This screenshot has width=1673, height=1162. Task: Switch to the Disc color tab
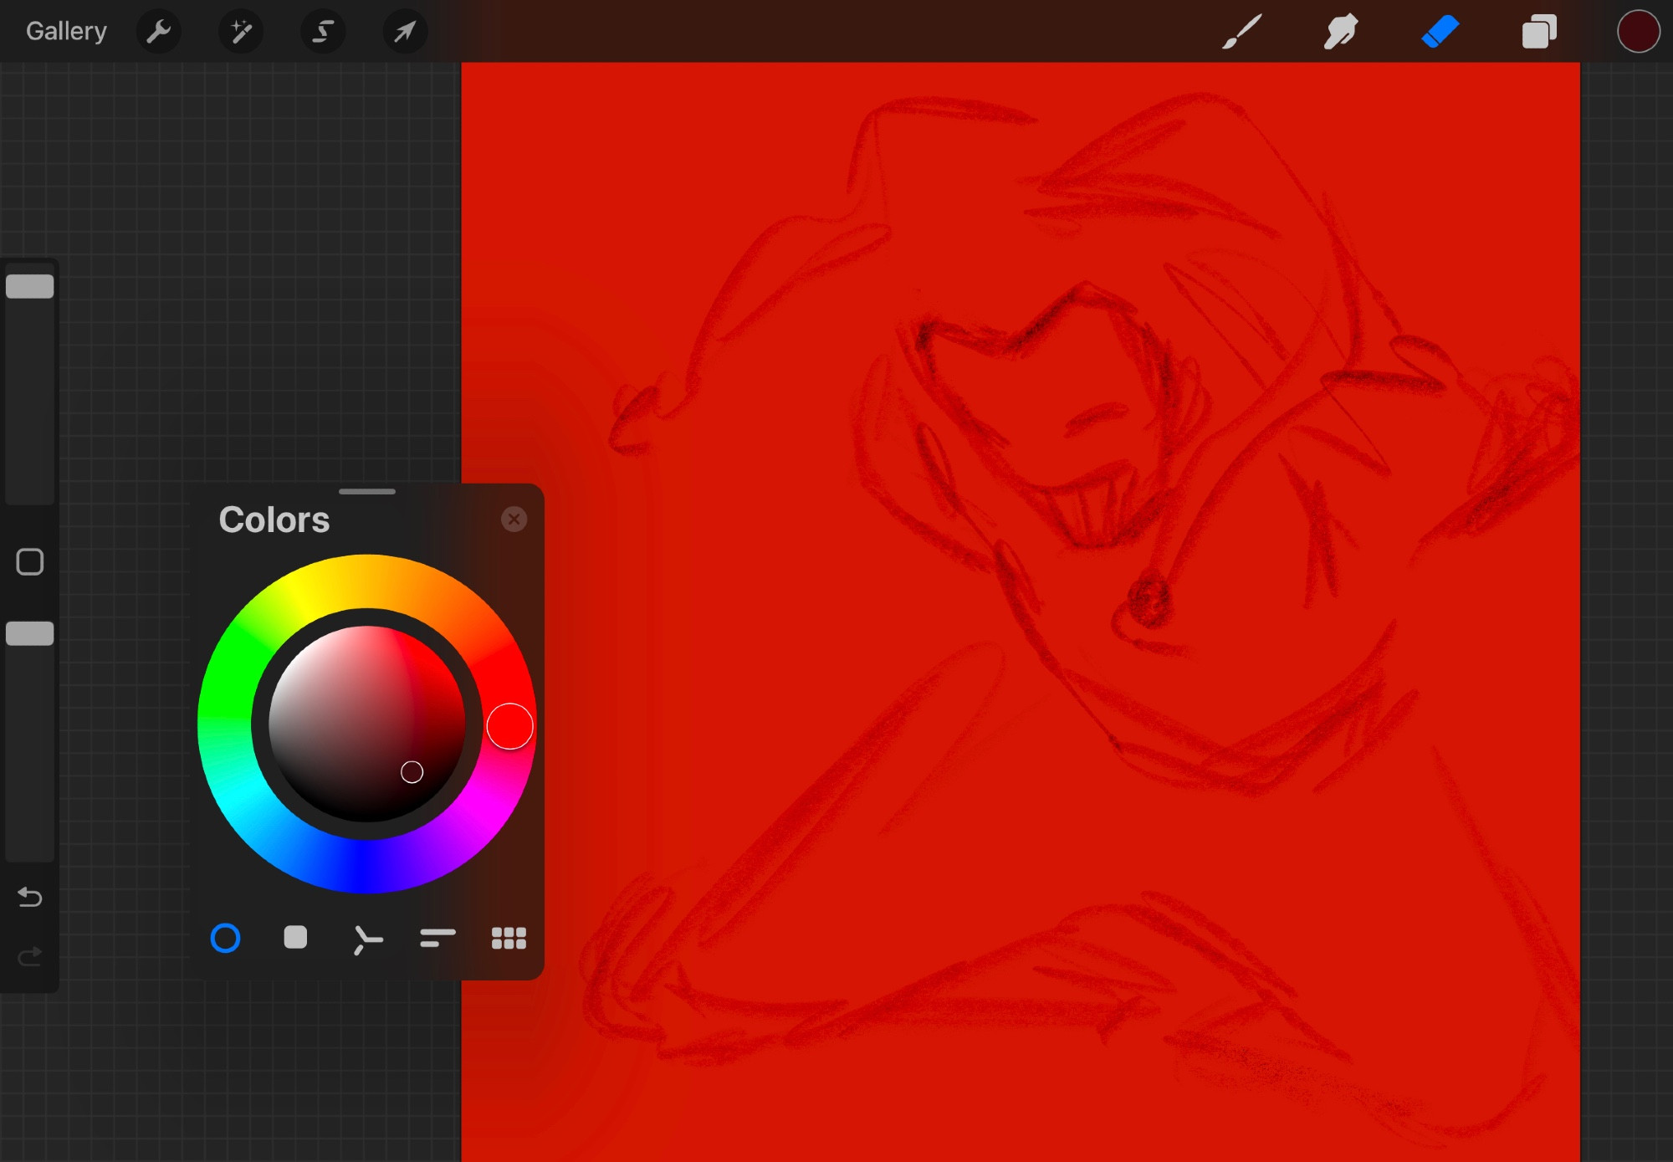tap(225, 939)
